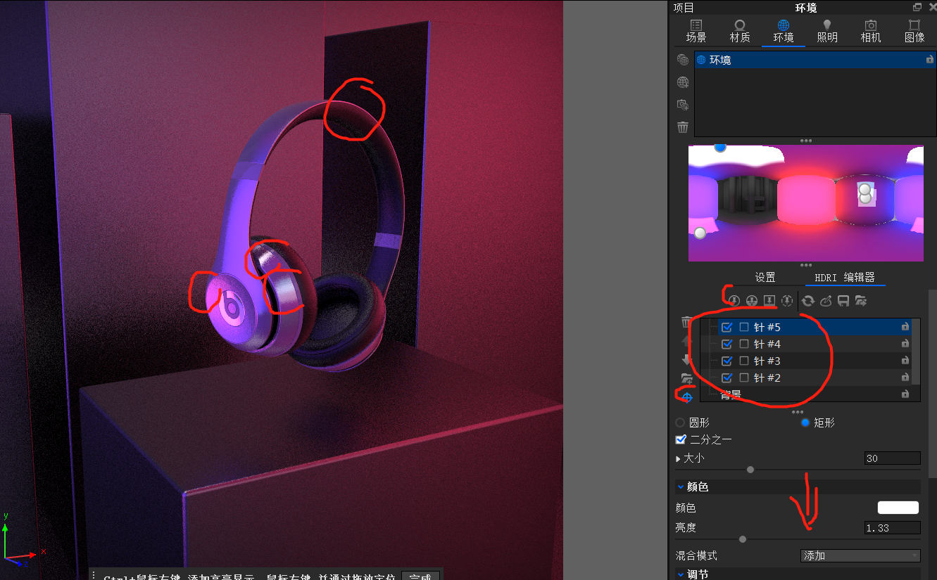Screen dimensions: 937x580
Task: Toggle the lock icon on 背景 row
Action: (905, 394)
